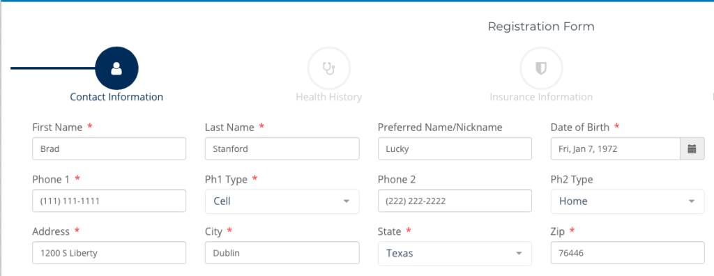Open the State dropdown showing Texas
Viewport: 714px width, 276px height.
455,253
